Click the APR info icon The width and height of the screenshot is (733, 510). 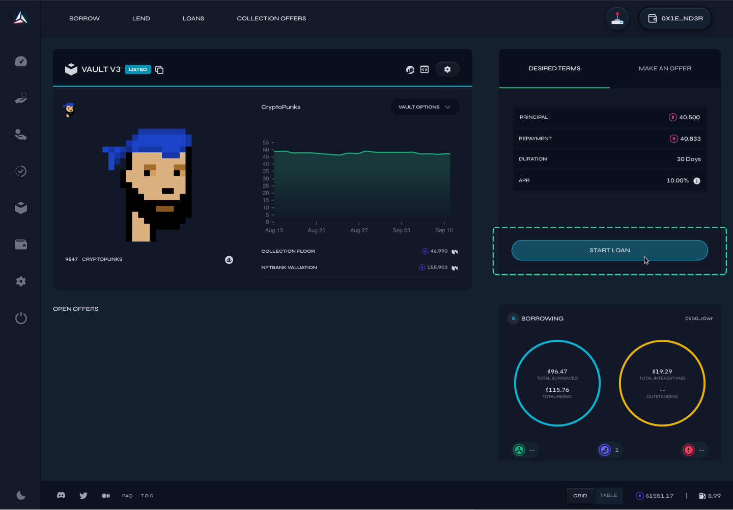point(697,181)
